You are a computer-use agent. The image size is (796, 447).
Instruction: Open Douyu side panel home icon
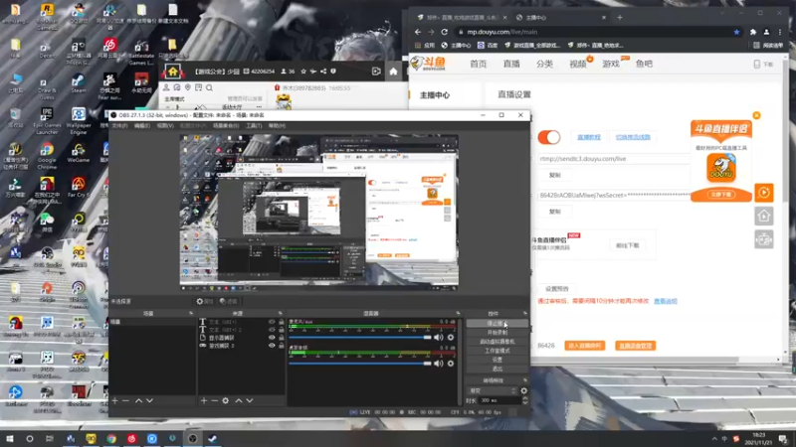pyautogui.click(x=763, y=217)
